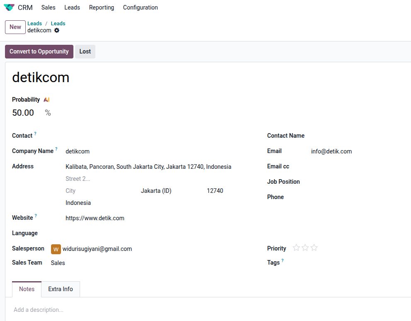
Task: Click the help icon beside Website
Action: point(36,216)
